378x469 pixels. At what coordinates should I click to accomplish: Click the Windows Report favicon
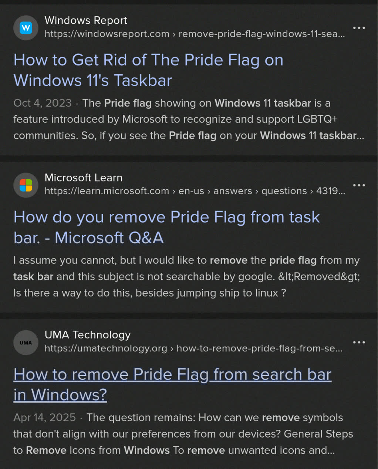pos(26,28)
